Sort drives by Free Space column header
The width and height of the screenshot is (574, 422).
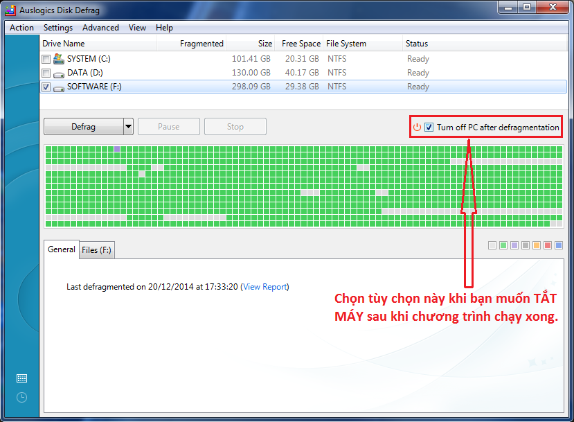tap(301, 44)
